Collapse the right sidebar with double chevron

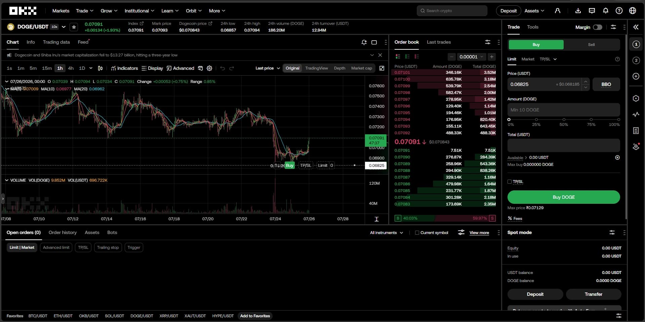click(636, 27)
